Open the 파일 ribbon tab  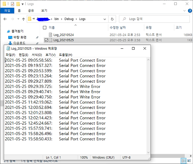(7, 11)
